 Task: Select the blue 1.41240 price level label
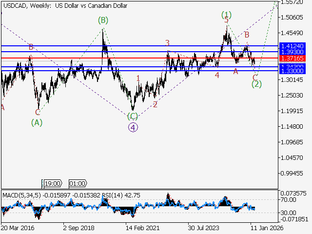point(292,45)
